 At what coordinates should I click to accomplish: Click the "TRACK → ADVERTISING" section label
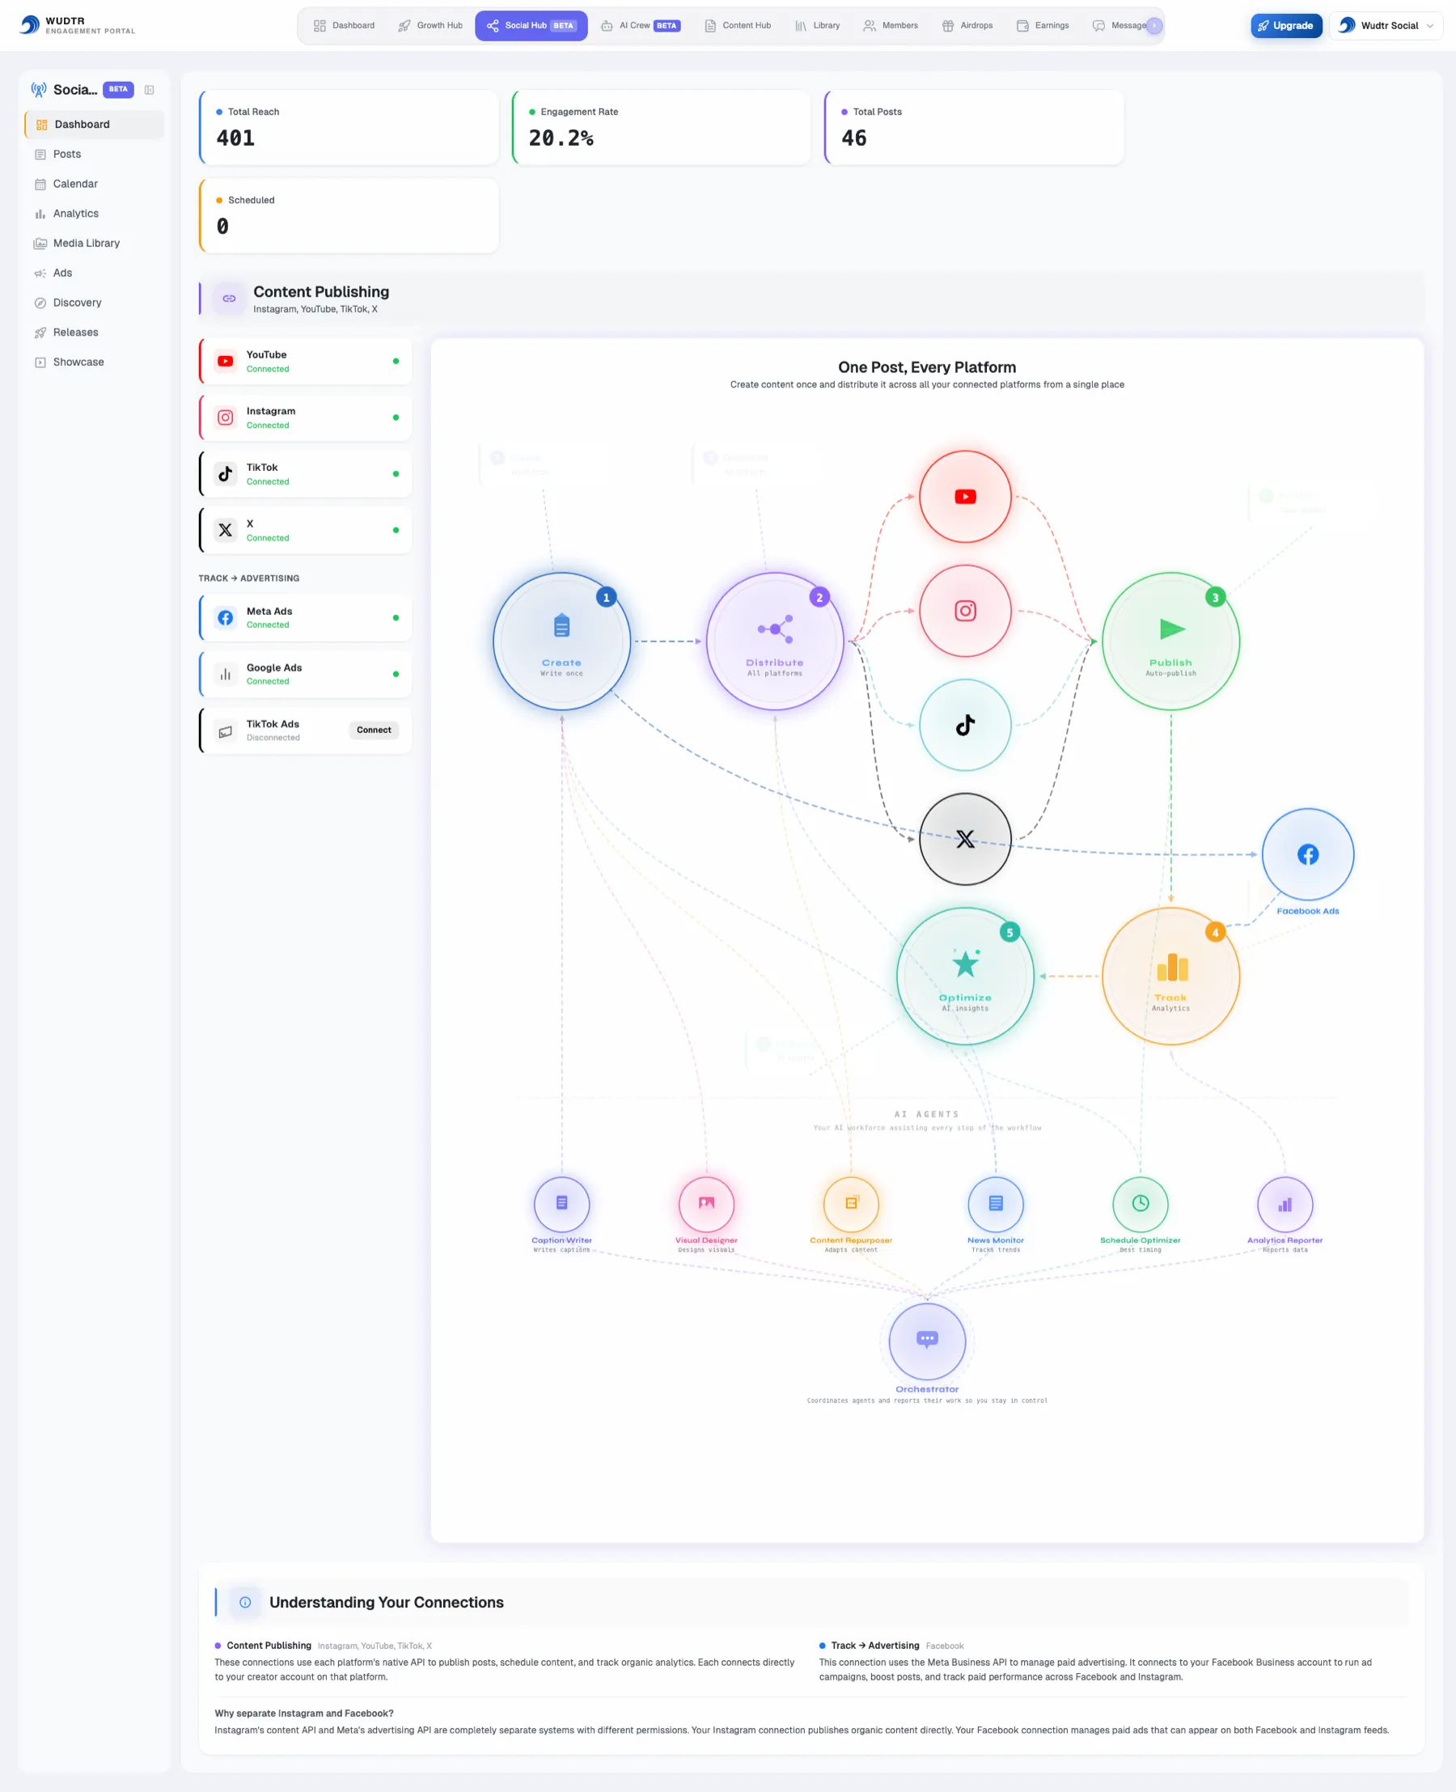pos(249,579)
